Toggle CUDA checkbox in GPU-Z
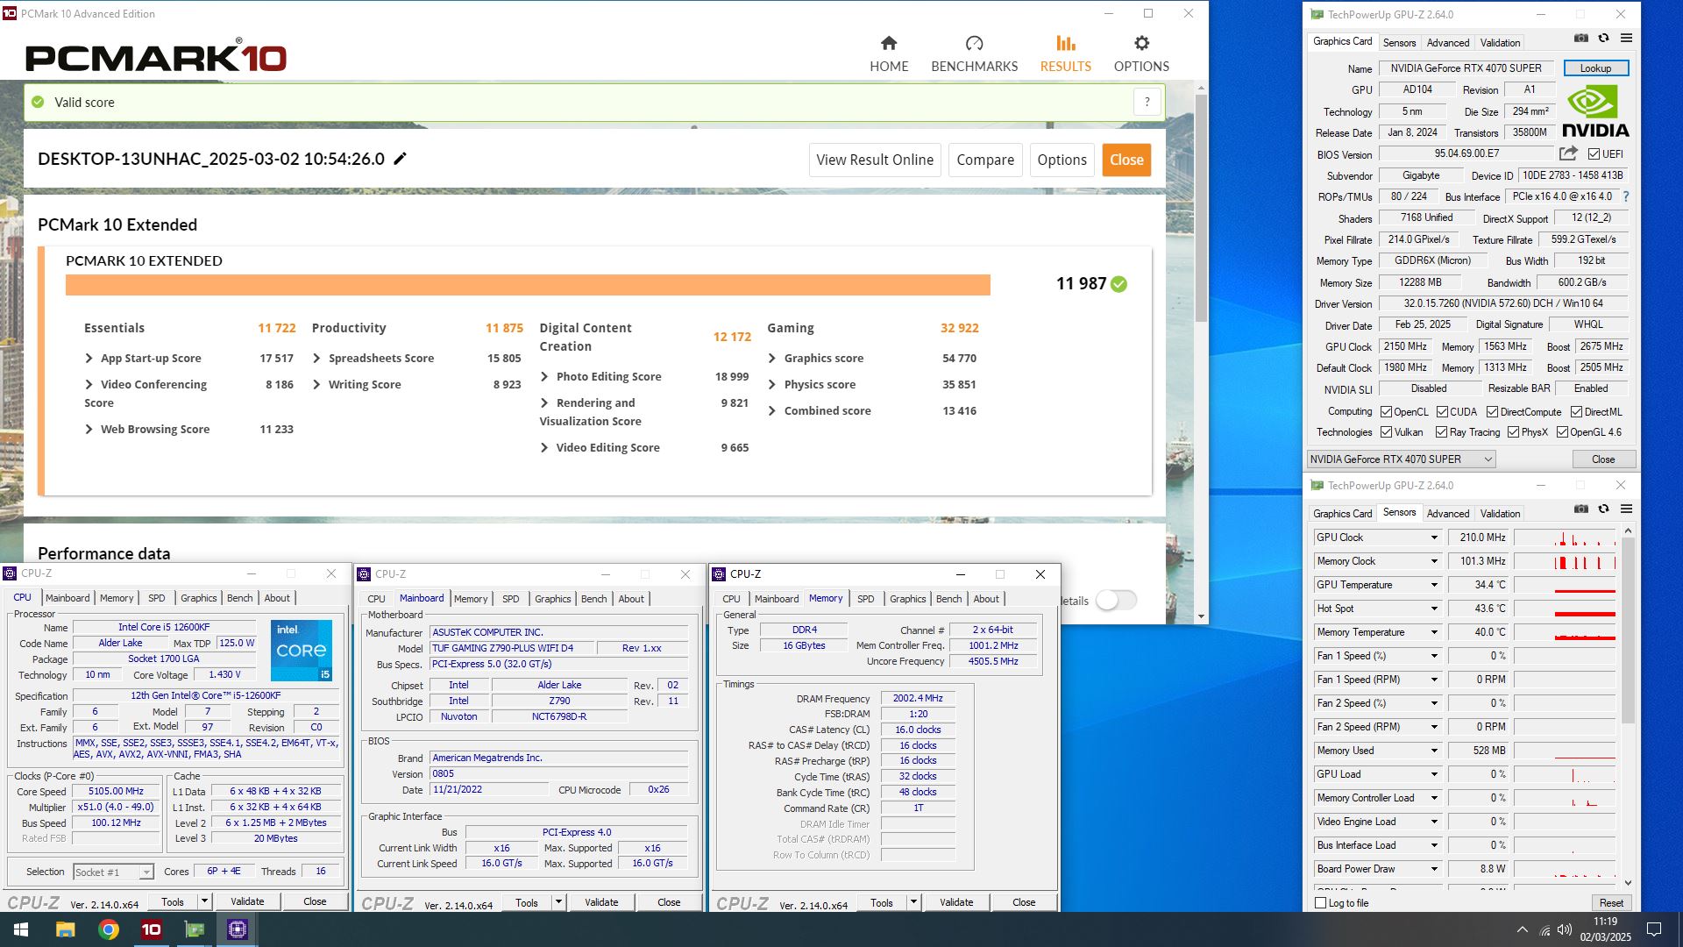Screen dimensions: 1683x947 coord(1442,411)
